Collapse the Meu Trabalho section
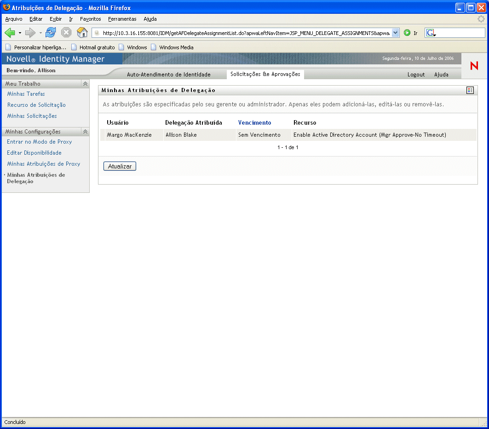 click(85, 84)
